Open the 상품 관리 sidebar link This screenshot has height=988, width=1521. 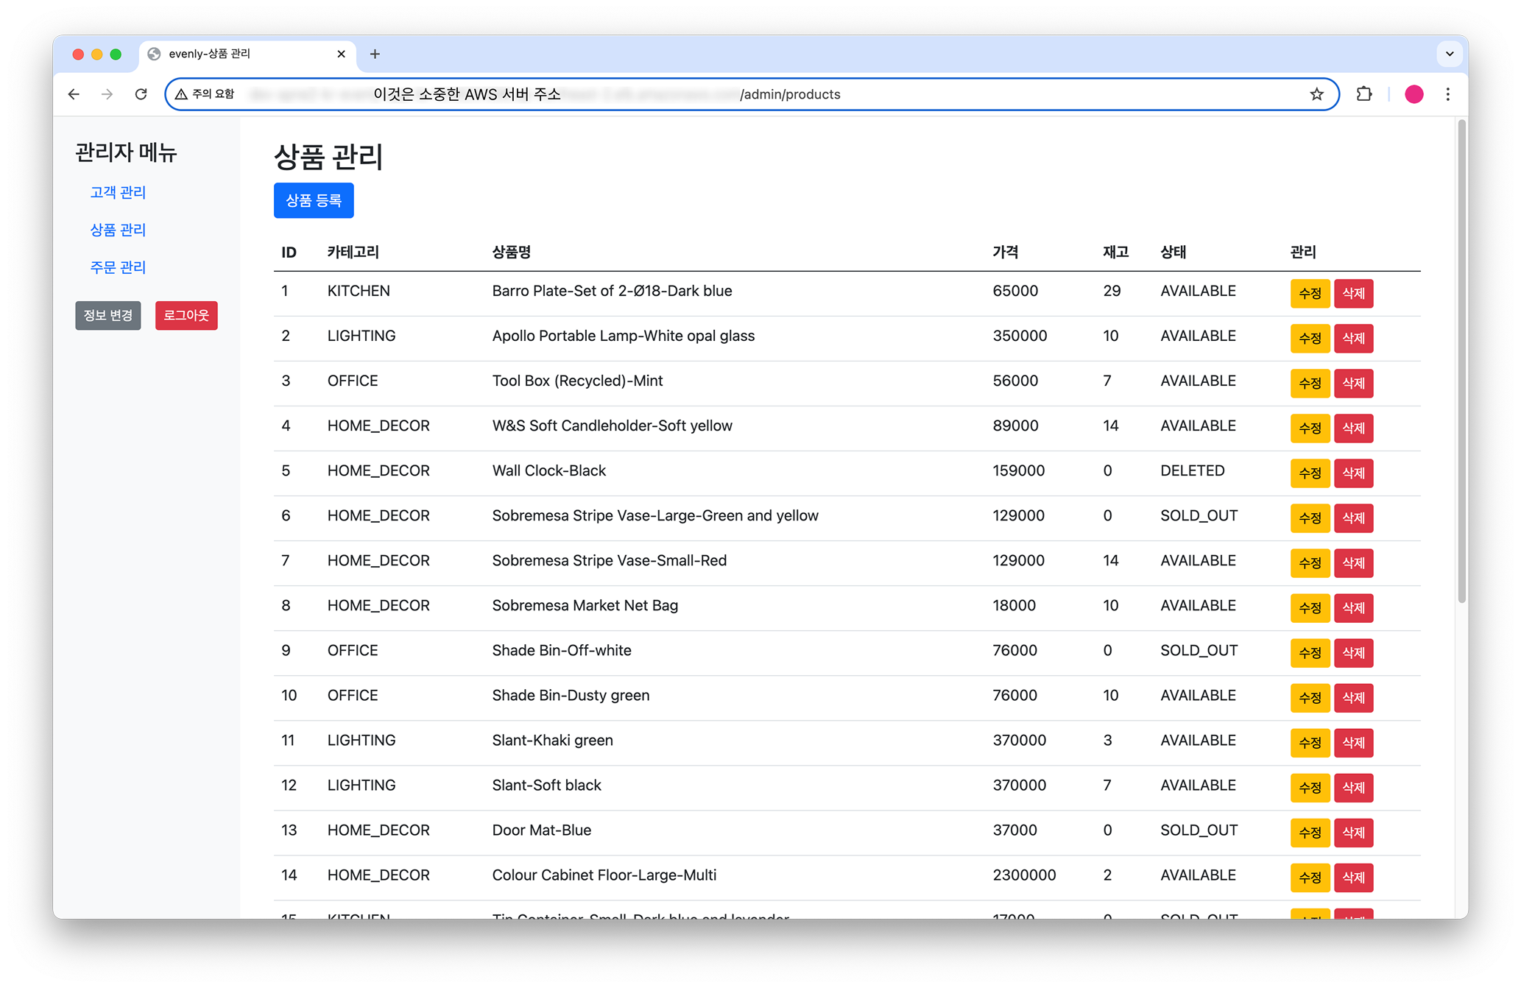pos(118,230)
